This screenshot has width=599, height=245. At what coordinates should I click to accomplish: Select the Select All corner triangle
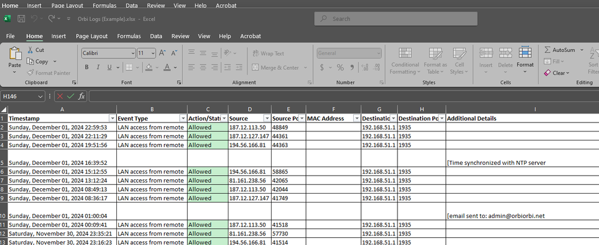[x=4, y=109]
